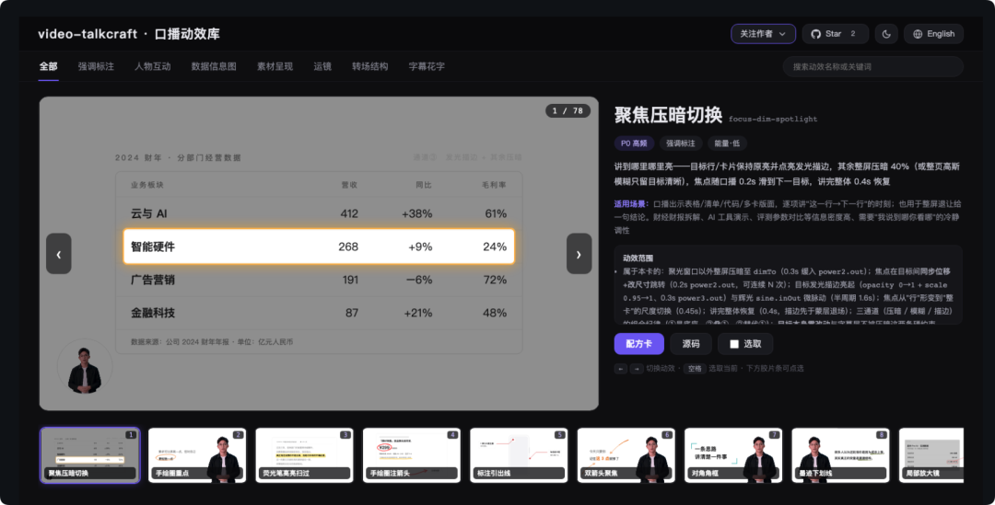This screenshot has height=505, width=995.
Task: Select thumbnail 6 双箭头聚焦
Action: [x=626, y=455]
